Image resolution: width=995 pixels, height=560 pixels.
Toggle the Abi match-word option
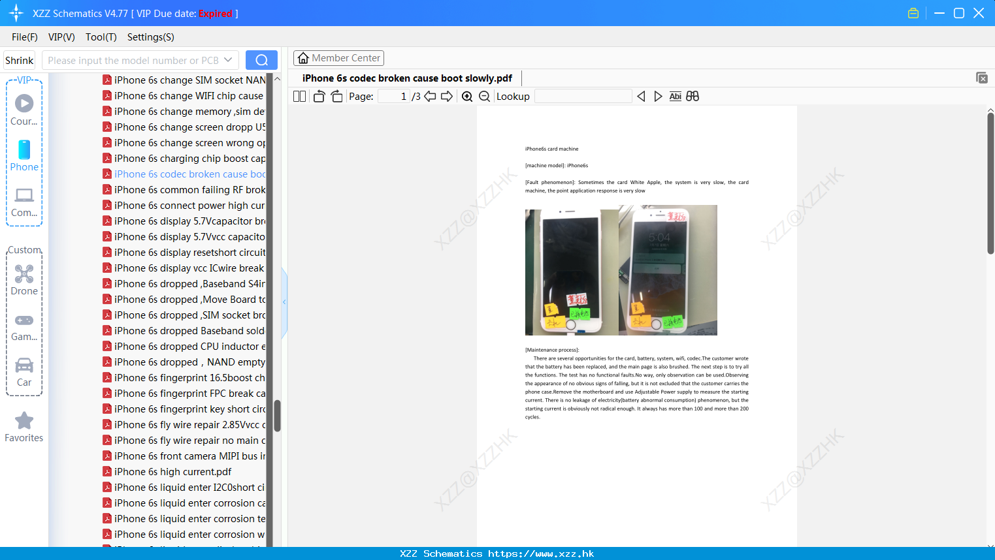(x=675, y=97)
